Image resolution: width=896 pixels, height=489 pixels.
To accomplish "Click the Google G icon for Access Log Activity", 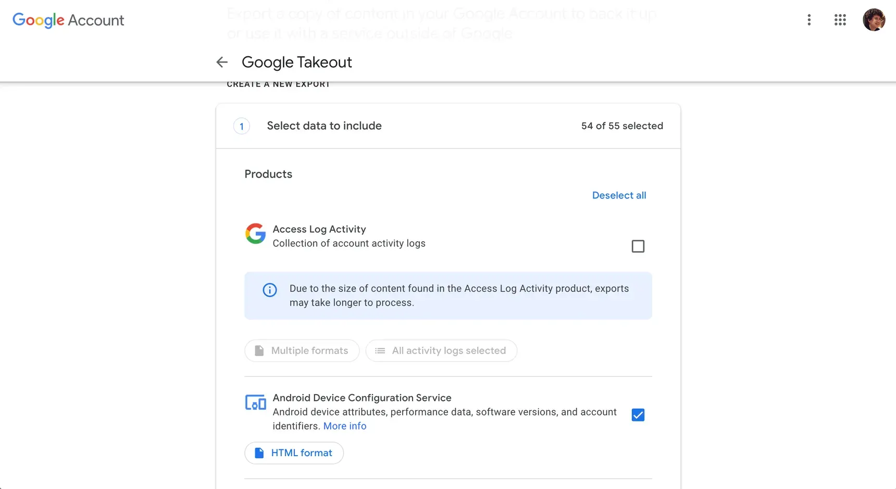I will click(255, 234).
